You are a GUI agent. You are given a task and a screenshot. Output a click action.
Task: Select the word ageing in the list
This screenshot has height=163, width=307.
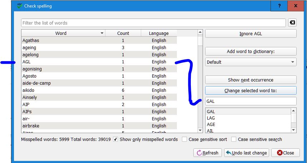click(29, 48)
